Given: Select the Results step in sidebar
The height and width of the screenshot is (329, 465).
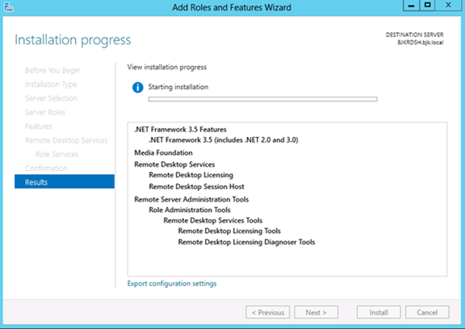Looking at the screenshot, I should (x=65, y=181).
